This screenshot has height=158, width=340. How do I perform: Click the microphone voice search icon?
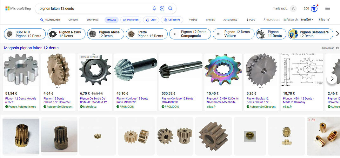coord(154,9)
